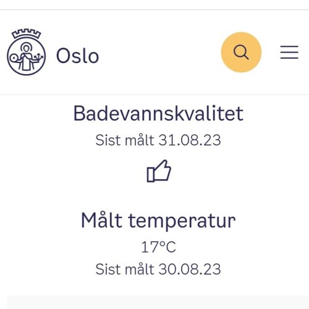The width and height of the screenshot is (309, 309).
Task: Select the Oslo wordmark text
Action: pyautogui.click(x=77, y=56)
